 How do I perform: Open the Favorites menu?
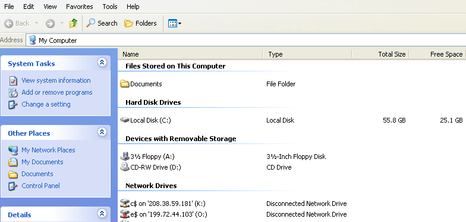coord(80,7)
